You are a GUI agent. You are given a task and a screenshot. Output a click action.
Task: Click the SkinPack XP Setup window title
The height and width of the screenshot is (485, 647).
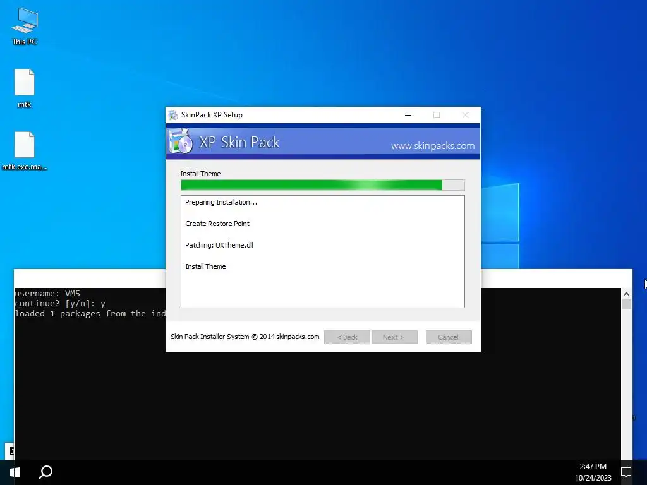pyautogui.click(x=212, y=115)
